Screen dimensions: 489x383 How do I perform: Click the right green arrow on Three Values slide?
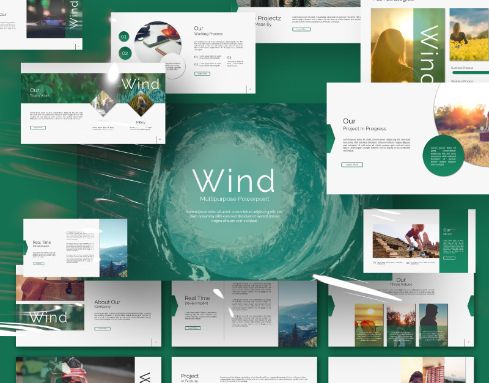pyautogui.click(x=471, y=305)
